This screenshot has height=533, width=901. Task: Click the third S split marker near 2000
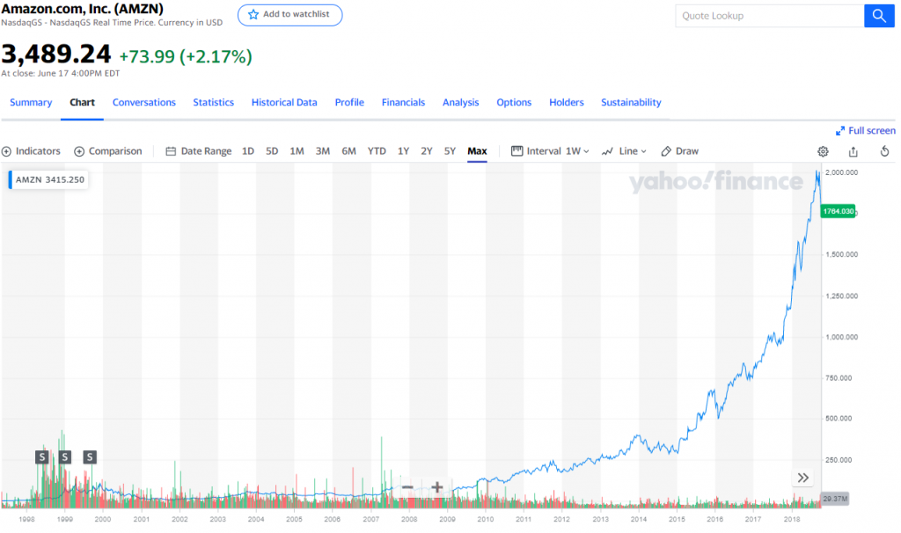point(90,457)
